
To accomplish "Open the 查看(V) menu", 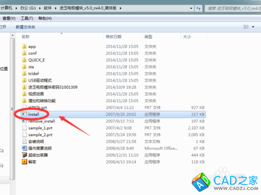I will [x=9, y=18].
